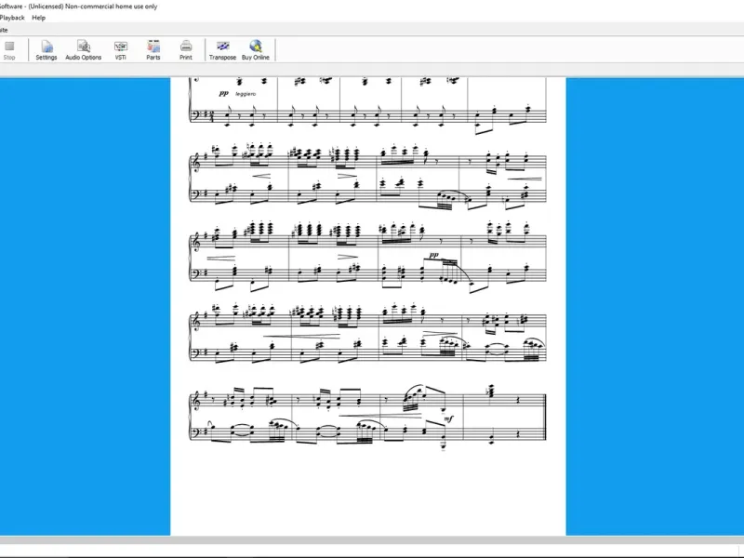Open Audio Options from the toolbar
The height and width of the screenshot is (558, 744).
[x=84, y=50]
